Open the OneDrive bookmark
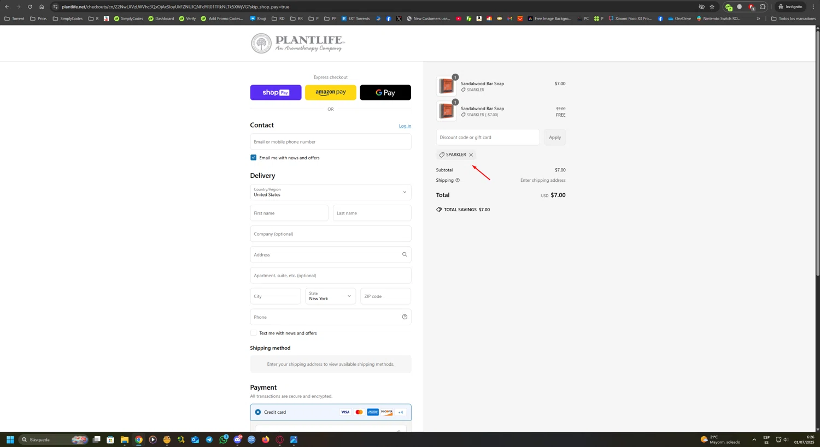The width and height of the screenshot is (820, 447). (x=680, y=19)
